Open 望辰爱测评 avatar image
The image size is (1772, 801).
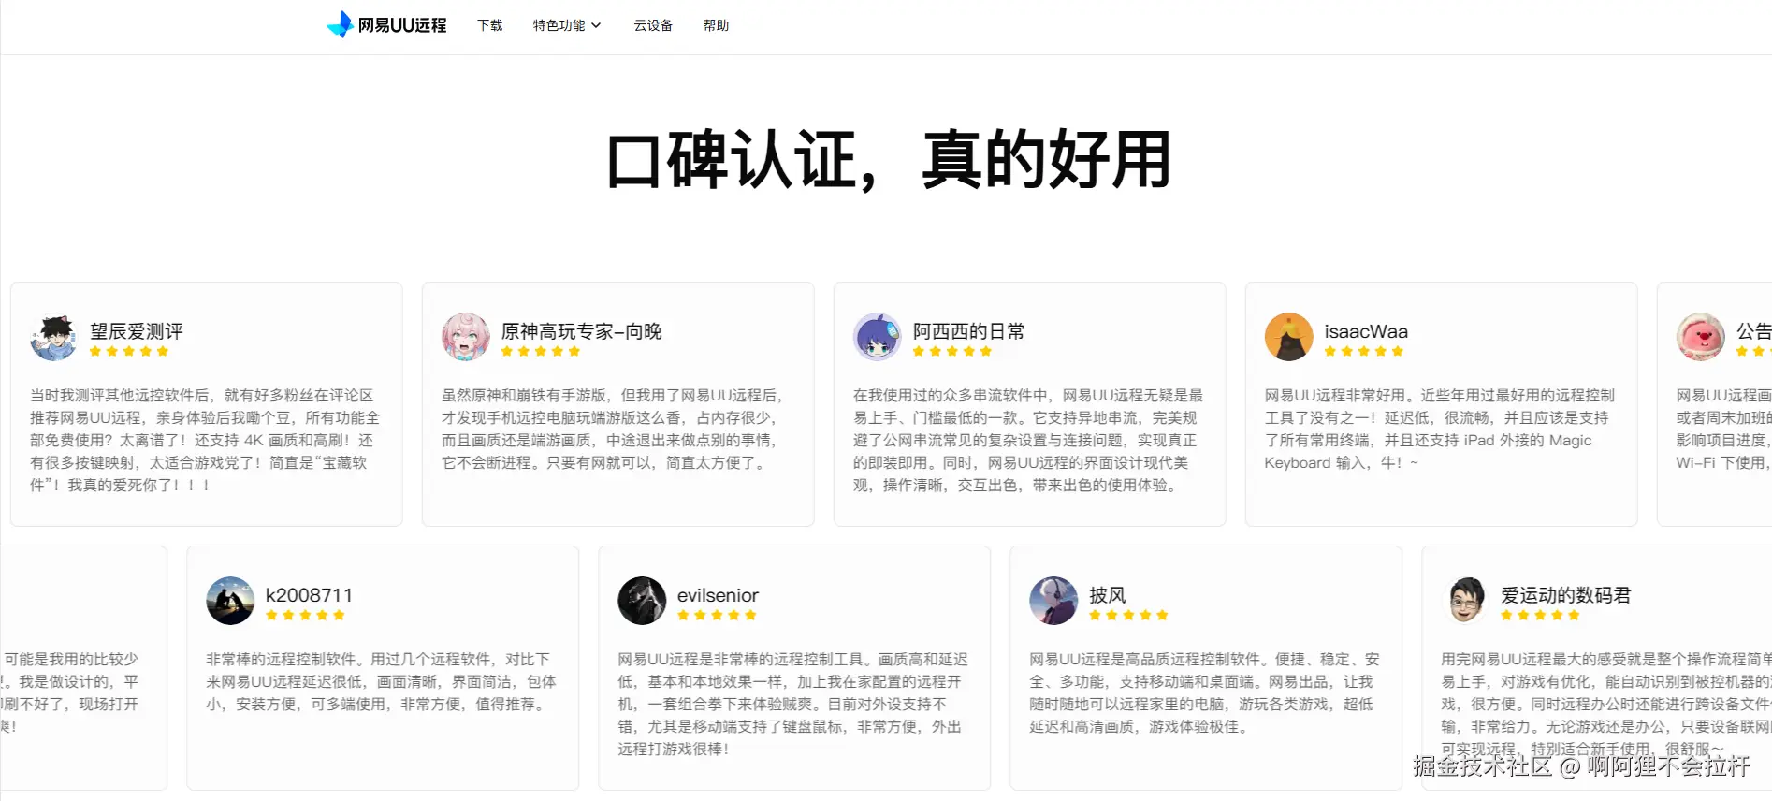pos(54,337)
